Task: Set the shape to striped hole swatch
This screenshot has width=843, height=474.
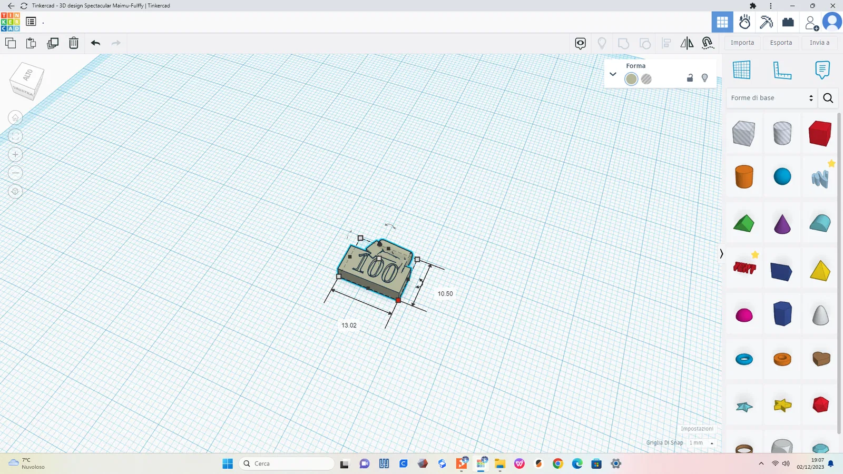Action: pyautogui.click(x=646, y=79)
